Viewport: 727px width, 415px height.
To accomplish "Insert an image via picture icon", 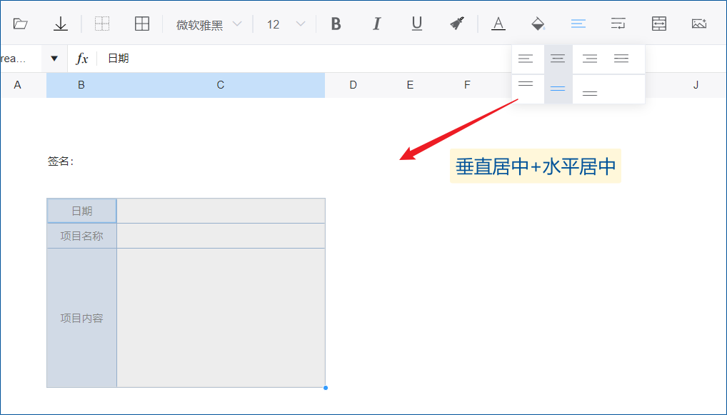I will (x=699, y=24).
